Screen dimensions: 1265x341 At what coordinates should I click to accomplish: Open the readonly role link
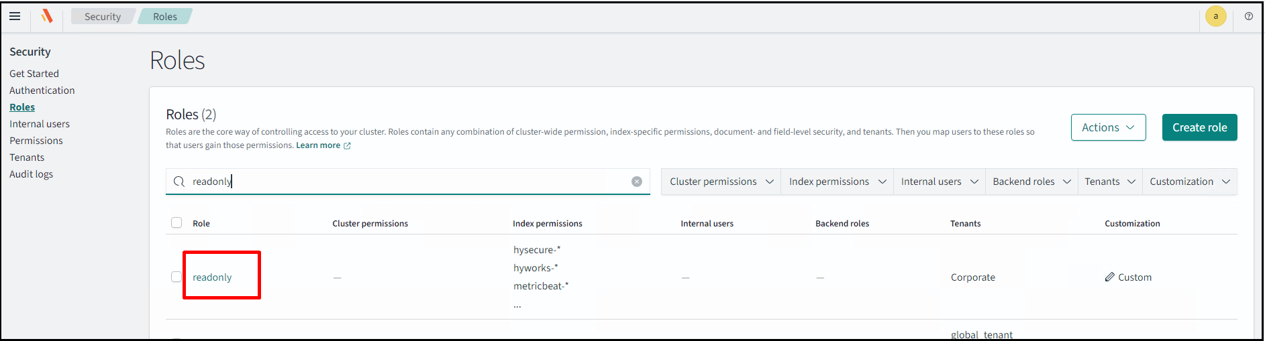click(212, 277)
